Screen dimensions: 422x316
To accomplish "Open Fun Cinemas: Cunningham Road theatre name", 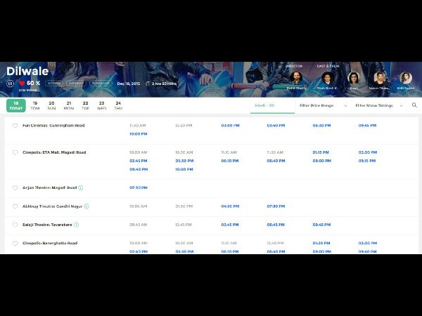I will [x=53, y=126].
